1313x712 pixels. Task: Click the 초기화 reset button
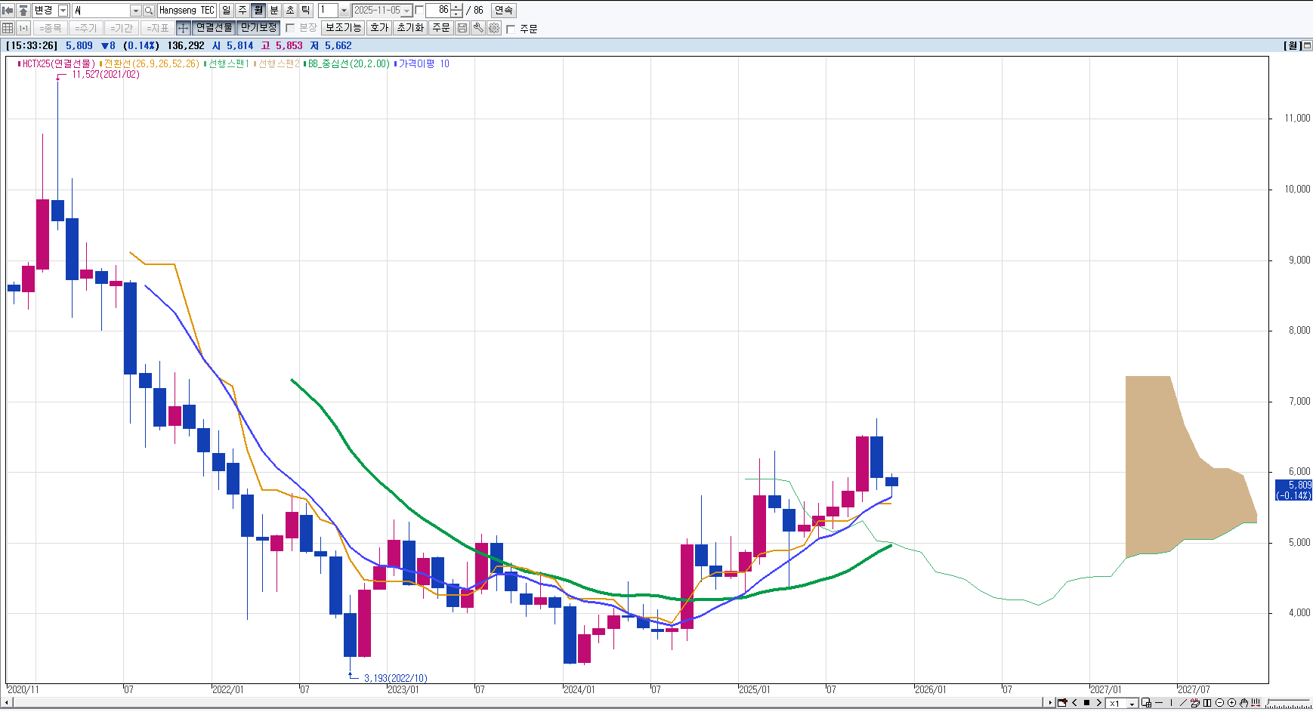410,28
